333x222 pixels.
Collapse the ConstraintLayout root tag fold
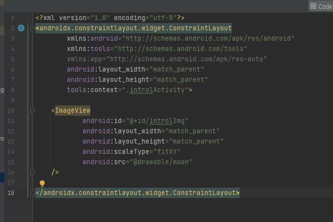tap(32, 28)
